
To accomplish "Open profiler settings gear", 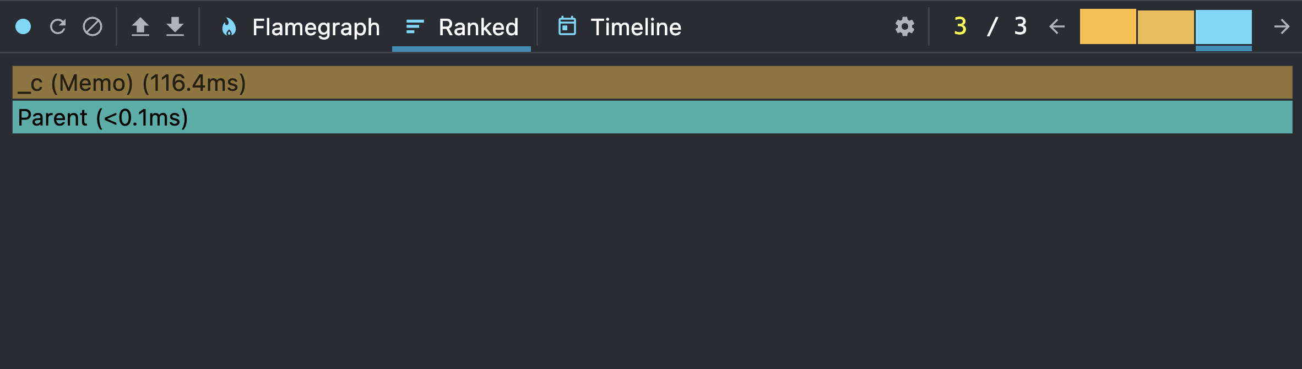I will coord(905,26).
